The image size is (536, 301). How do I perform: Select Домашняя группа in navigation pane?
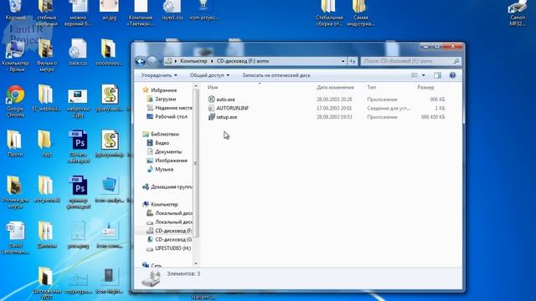[171, 187]
